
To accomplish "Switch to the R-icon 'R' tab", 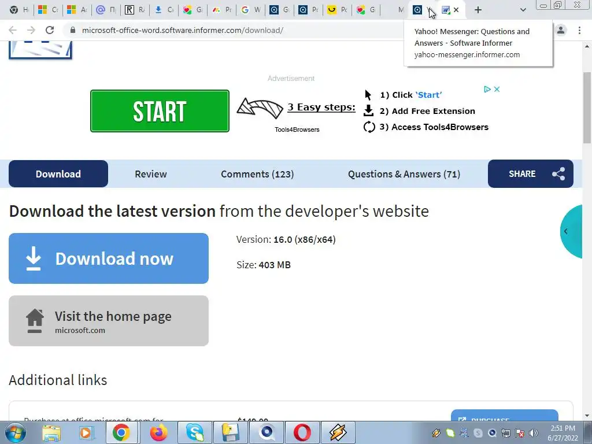I will (x=135, y=10).
